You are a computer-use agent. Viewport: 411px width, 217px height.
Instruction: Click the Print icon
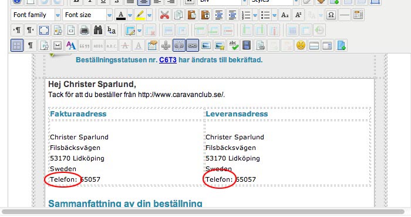(x=85, y=31)
